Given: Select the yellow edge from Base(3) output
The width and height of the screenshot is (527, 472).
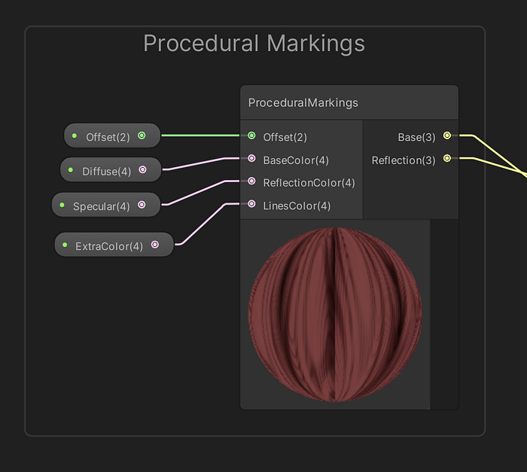Looking at the screenshot, I should pos(497,154).
